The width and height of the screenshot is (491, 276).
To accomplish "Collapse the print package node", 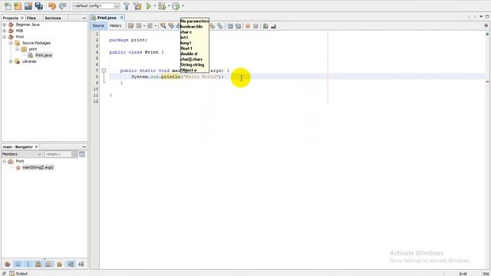I will point(18,49).
